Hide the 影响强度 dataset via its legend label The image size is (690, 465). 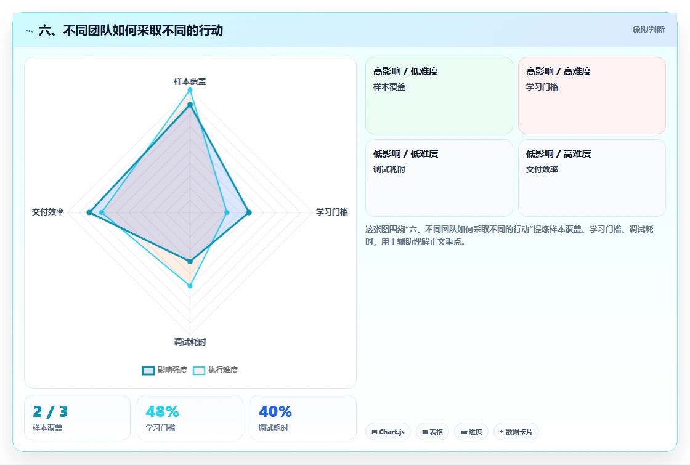tap(172, 370)
